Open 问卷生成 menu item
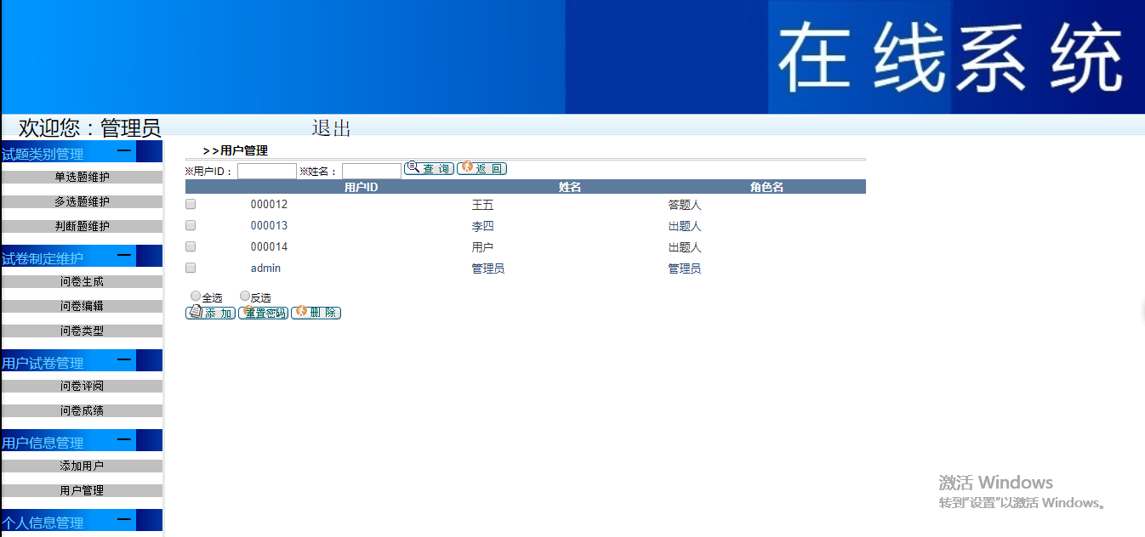Screen dimensions: 1145x537 tap(82, 281)
